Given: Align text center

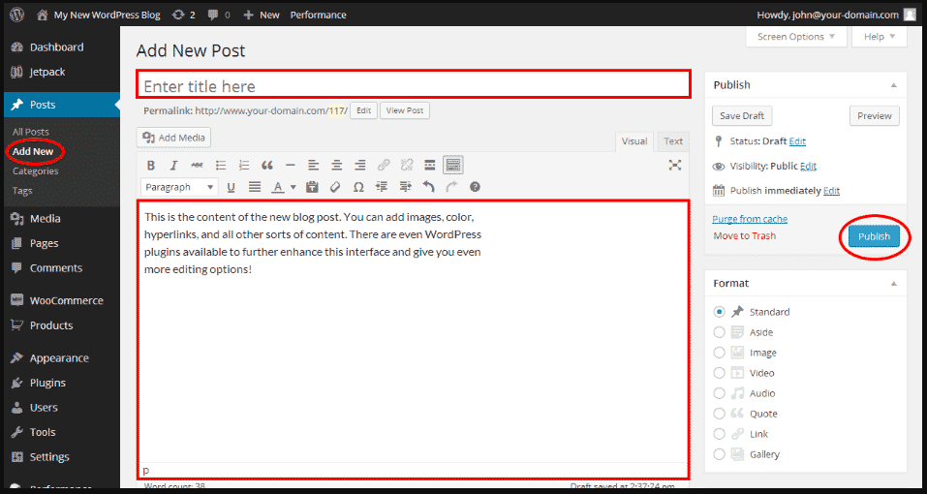Looking at the screenshot, I should [x=336, y=166].
